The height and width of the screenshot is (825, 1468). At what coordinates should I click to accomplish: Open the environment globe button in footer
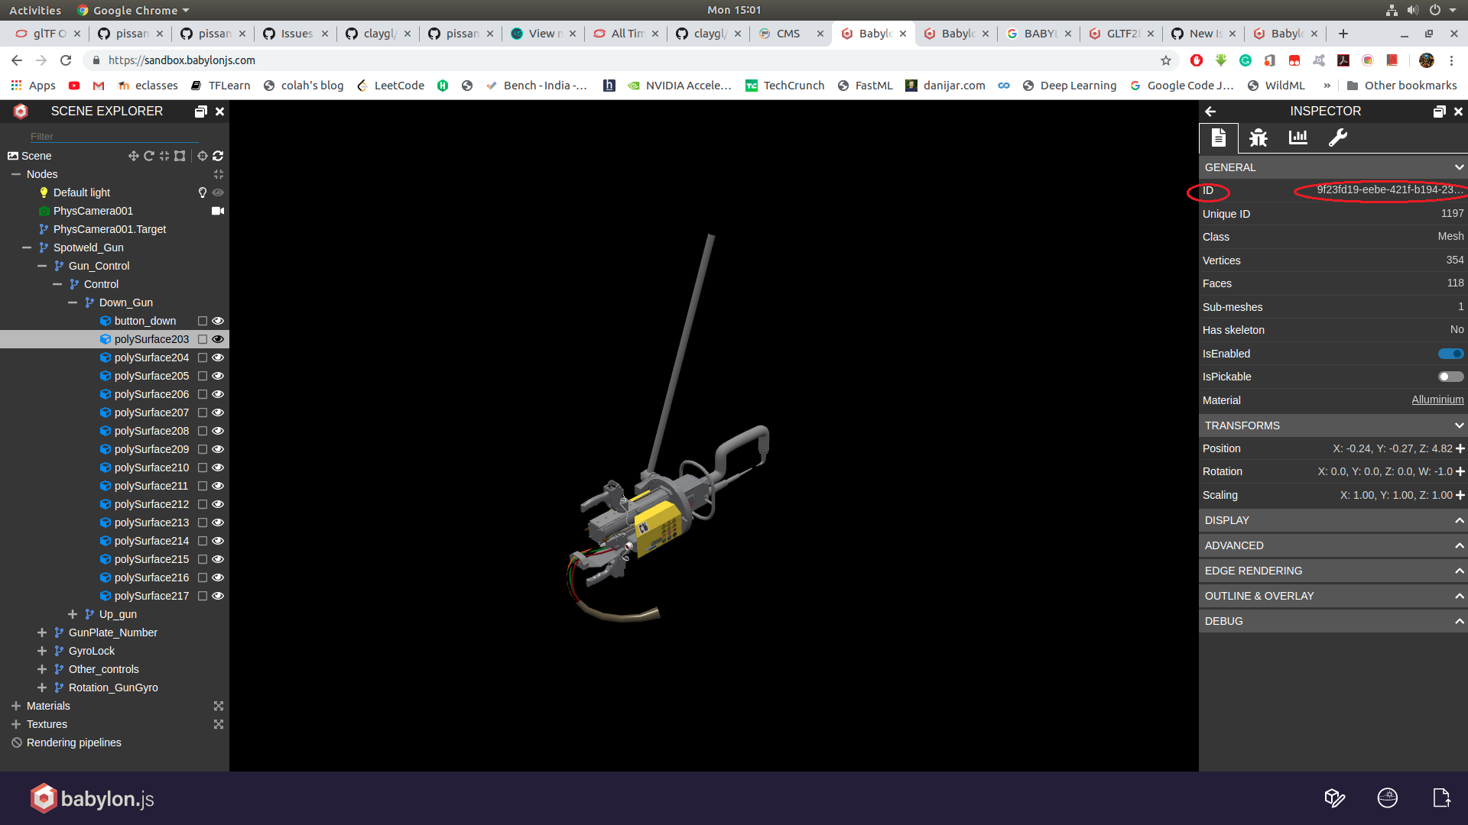1388,798
